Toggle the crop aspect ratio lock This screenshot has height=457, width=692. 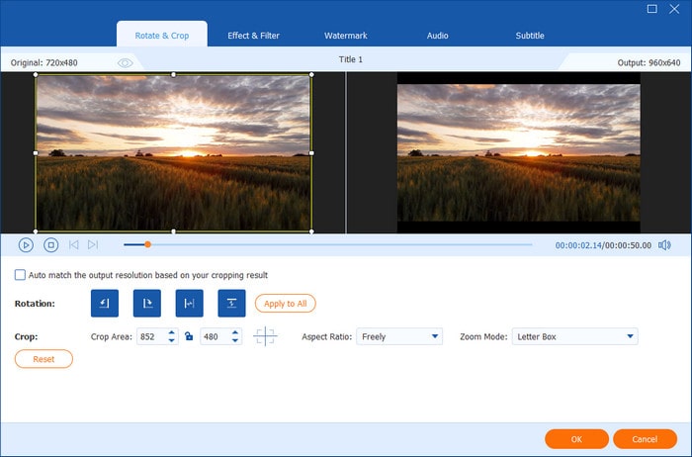(x=188, y=336)
